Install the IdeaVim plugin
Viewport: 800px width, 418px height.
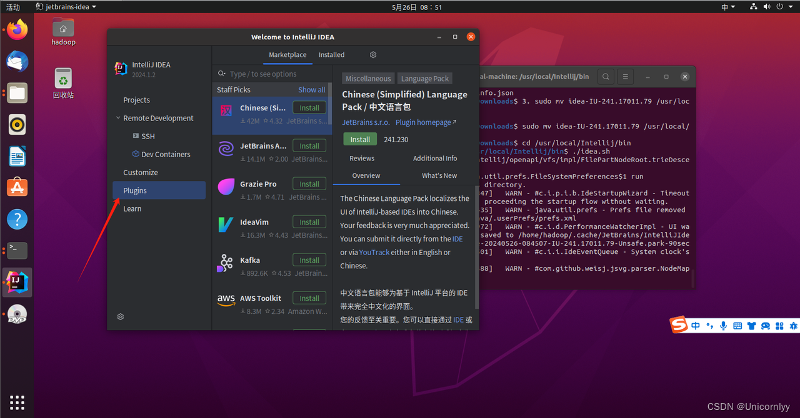tap(309, 222)
